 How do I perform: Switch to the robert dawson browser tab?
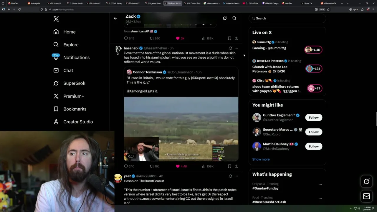click(211, 3)
